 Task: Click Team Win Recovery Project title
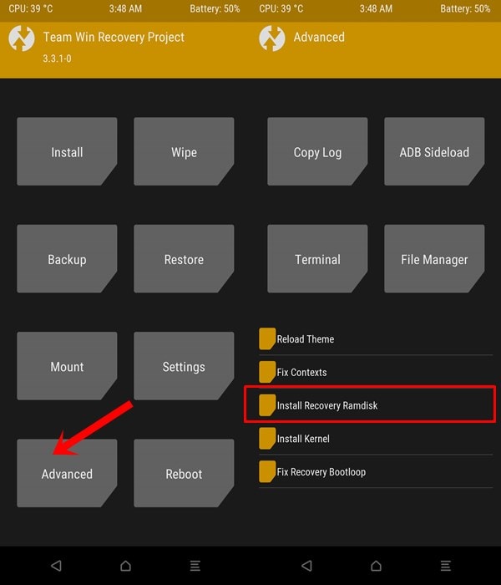[x=114, y=37]
